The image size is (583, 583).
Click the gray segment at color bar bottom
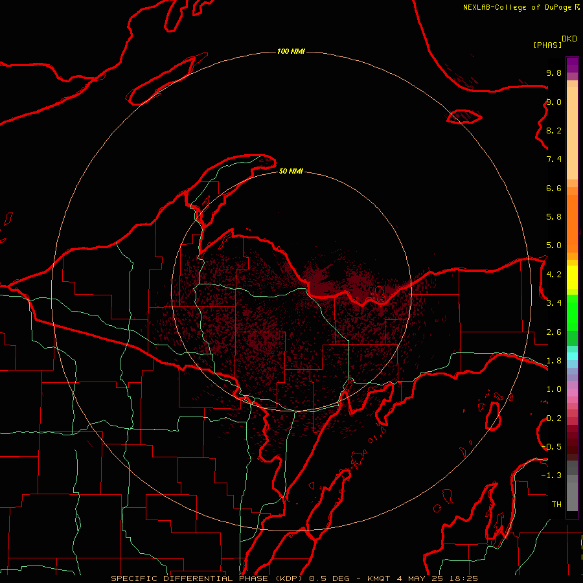tap(572, 497)
